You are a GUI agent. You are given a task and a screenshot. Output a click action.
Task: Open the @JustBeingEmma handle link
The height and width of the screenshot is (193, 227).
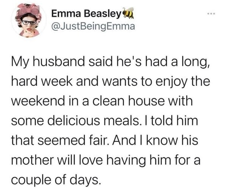click(x=93, y=26)
